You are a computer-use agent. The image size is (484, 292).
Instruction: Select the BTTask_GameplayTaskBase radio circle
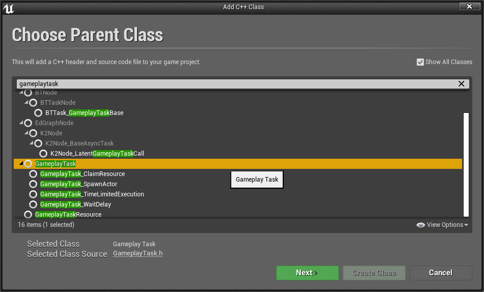[x=38, y=113]
